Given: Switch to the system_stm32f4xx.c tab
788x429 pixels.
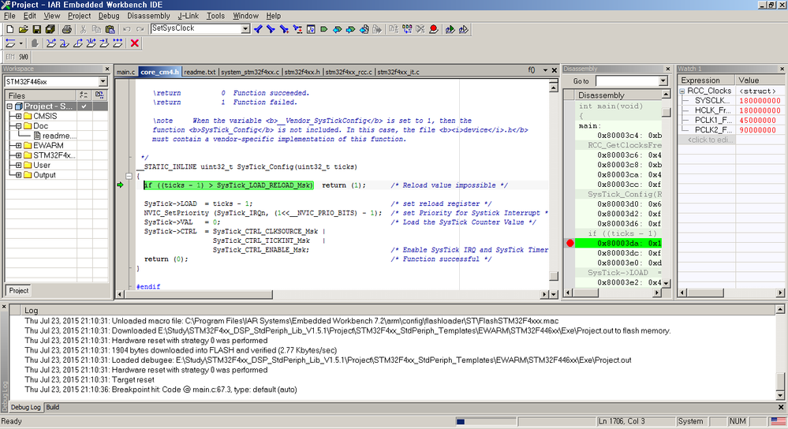Looking at the screenshot, I should coord(250,72).
